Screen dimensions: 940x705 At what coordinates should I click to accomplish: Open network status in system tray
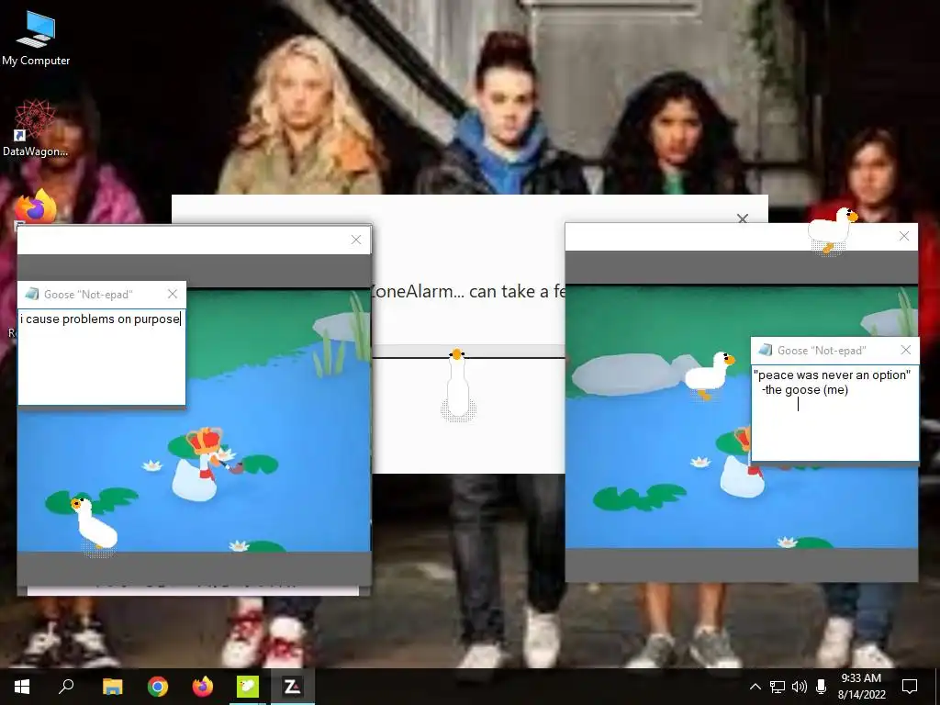[x=777, y=687]
